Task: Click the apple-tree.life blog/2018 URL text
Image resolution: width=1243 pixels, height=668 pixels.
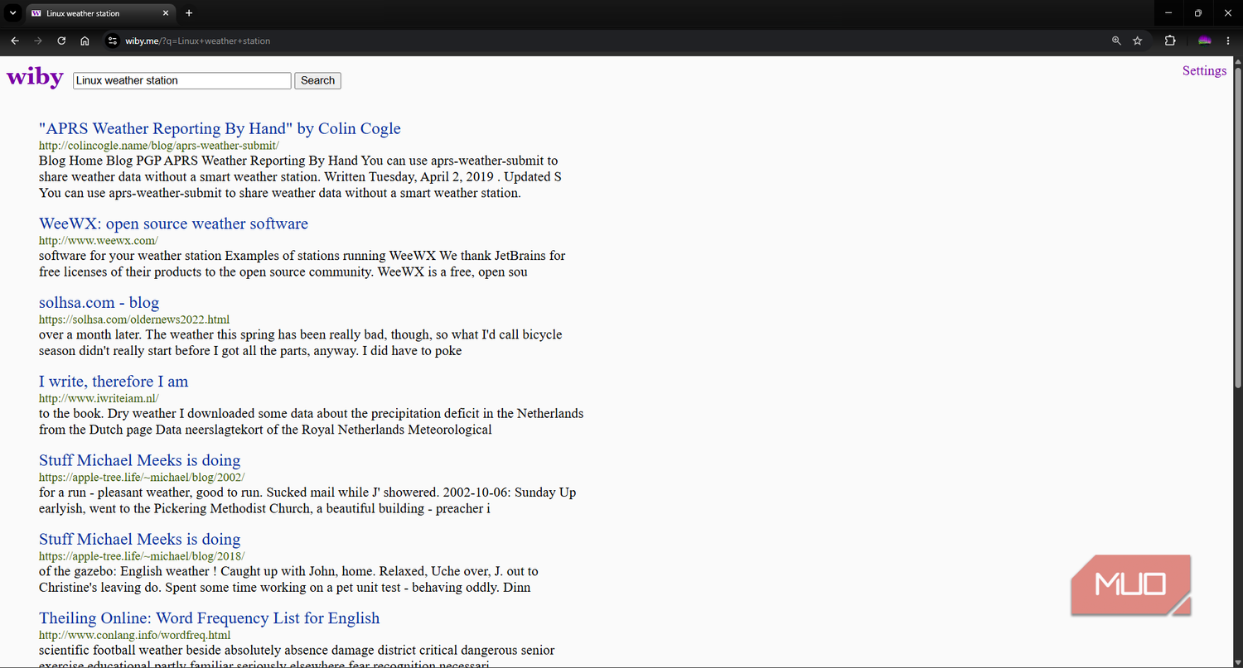Action: 142,556
